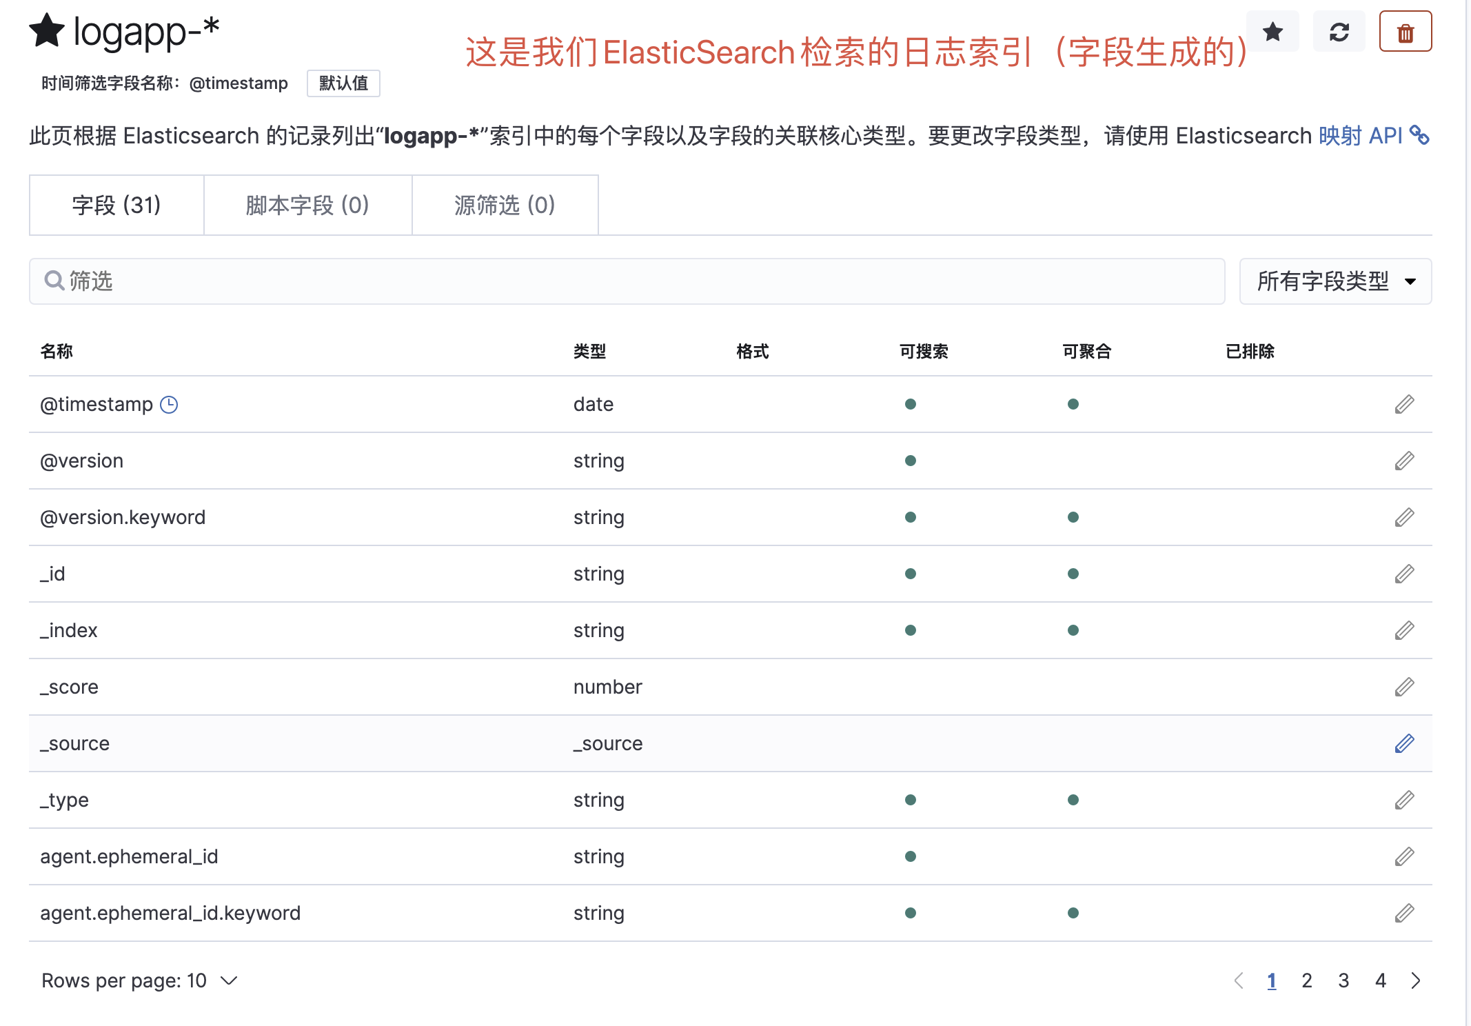Sort by 名称 column header

click(57, 352)
